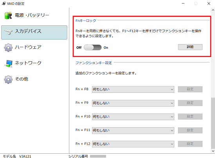Expand the Fn + F9 dropdown list

[133, 103]
